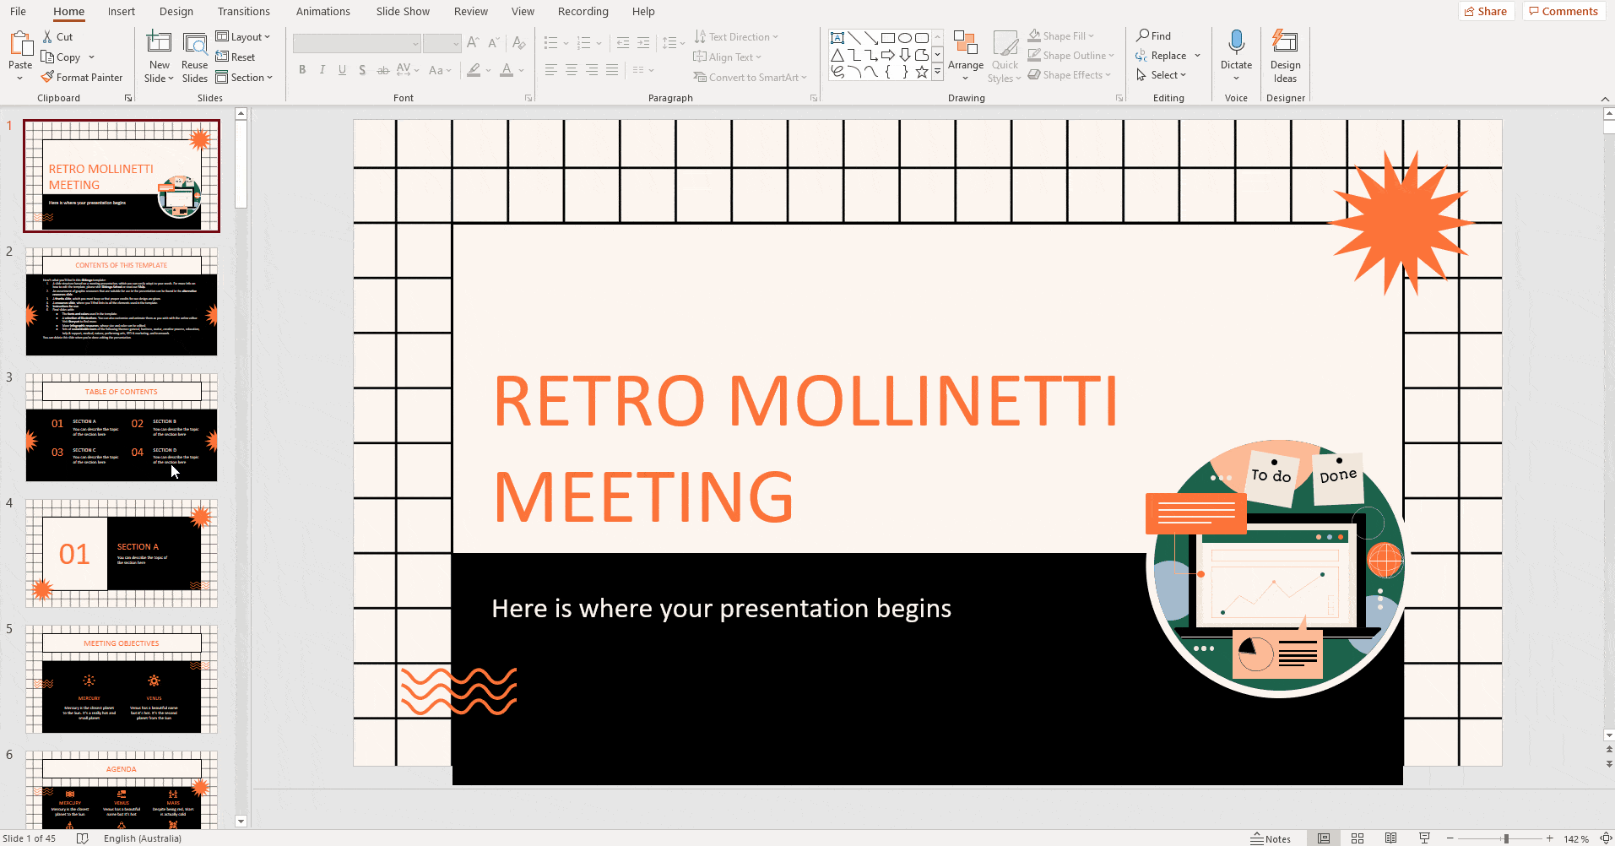Click the Reset button in Slides group

pyautogui.click(x=236, y=57)
